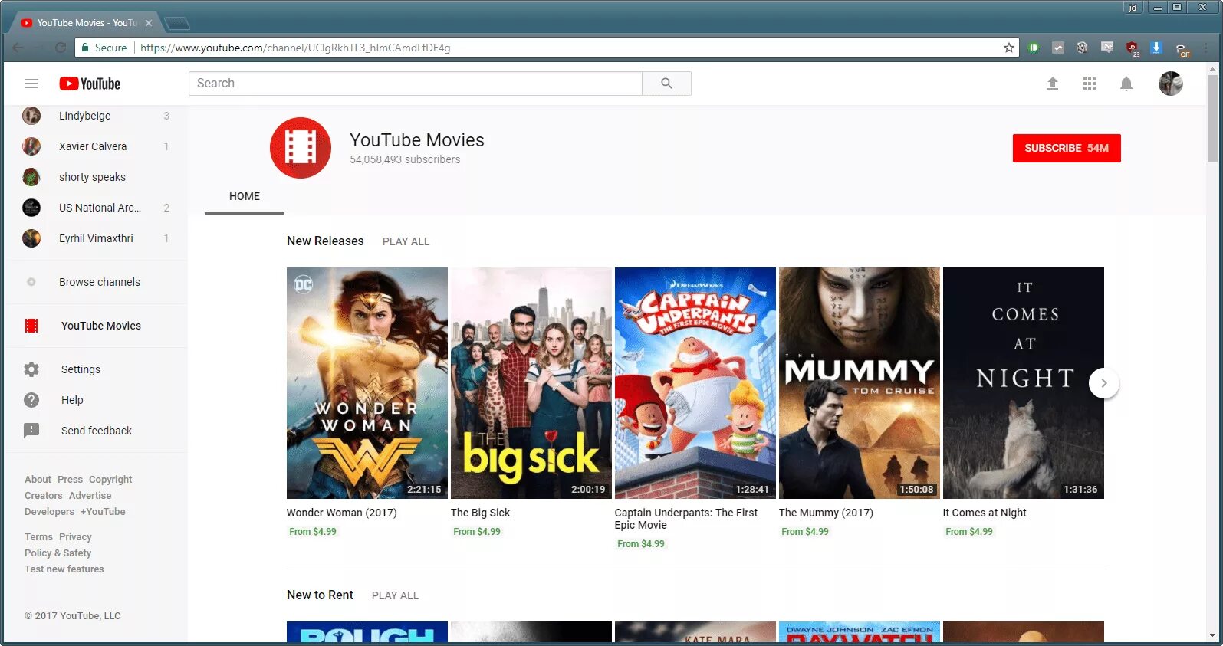Viewport: 1223px width, 646px height.
Task: Switch to the YouTube Movies browser tab
Action: click(86, 23)
